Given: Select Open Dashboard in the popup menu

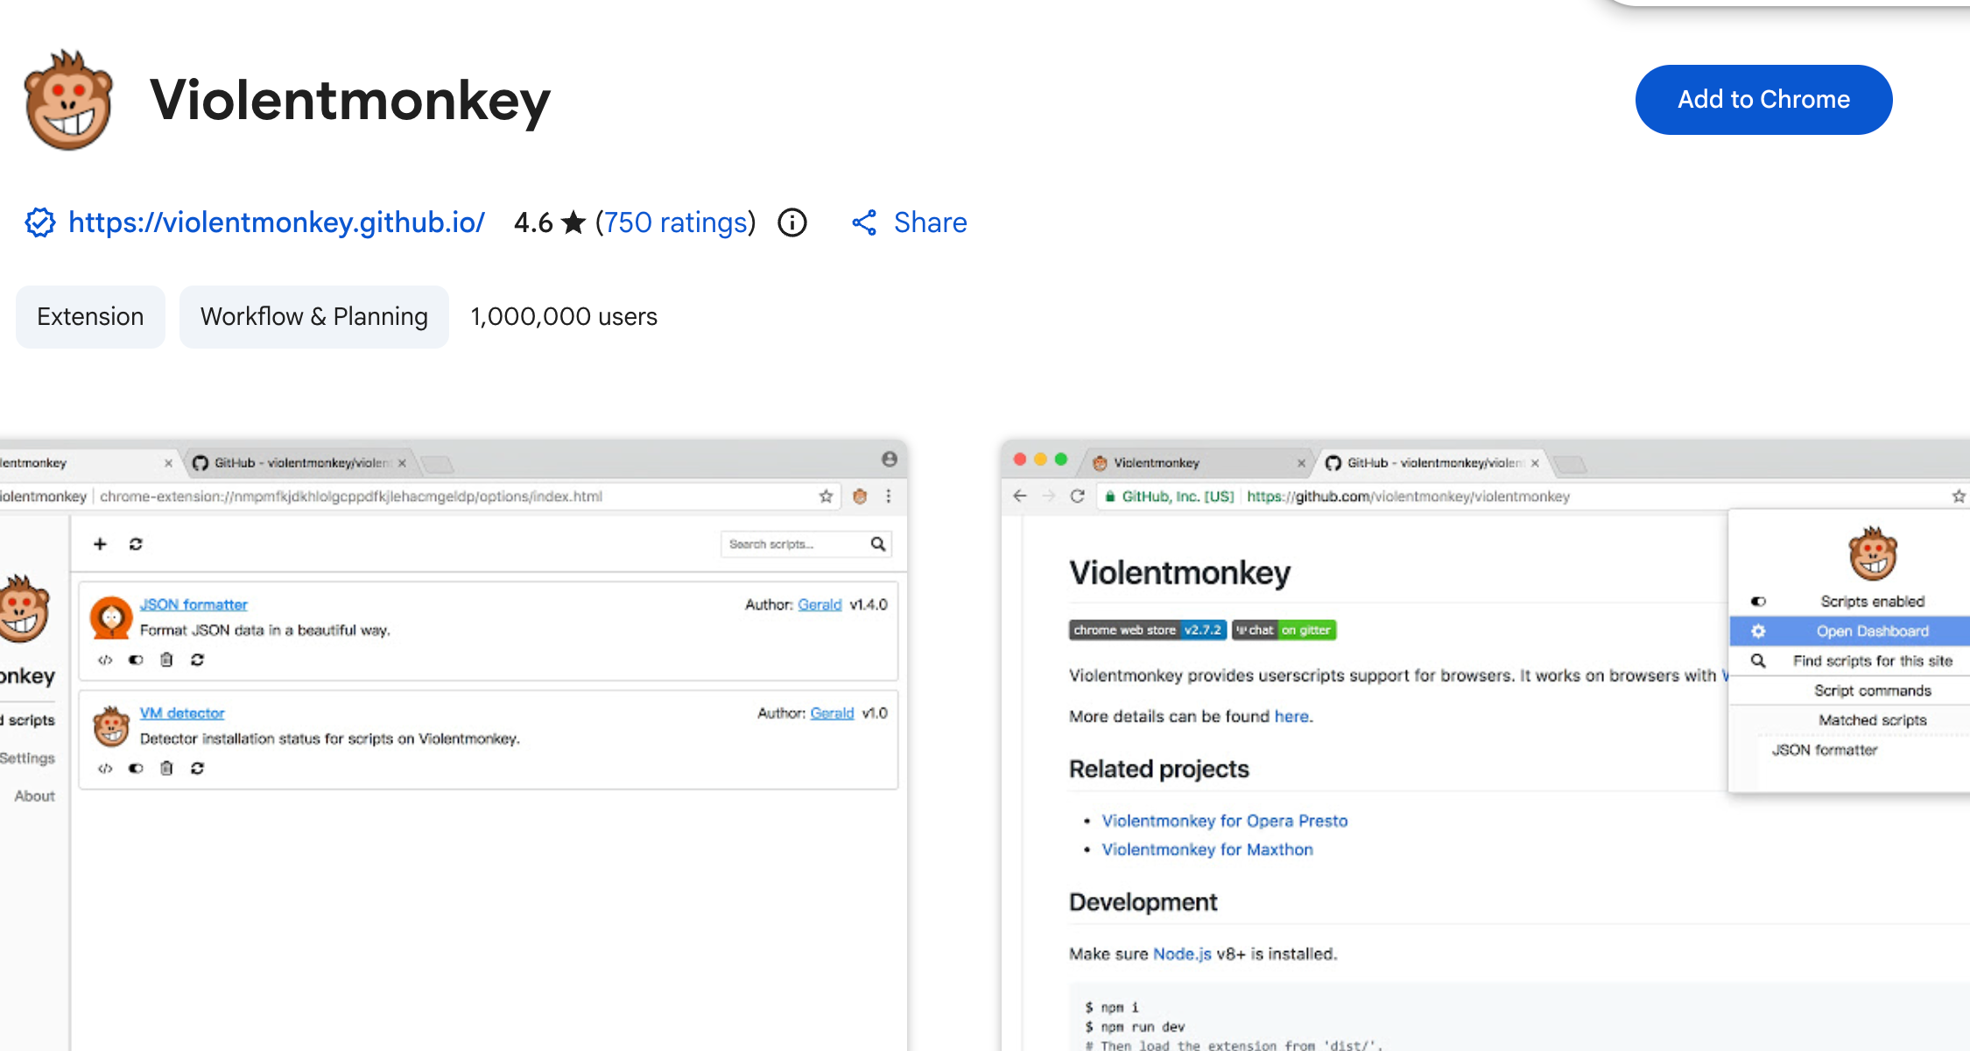Looking at the screenshot, I should click(x=1850, y=631).
